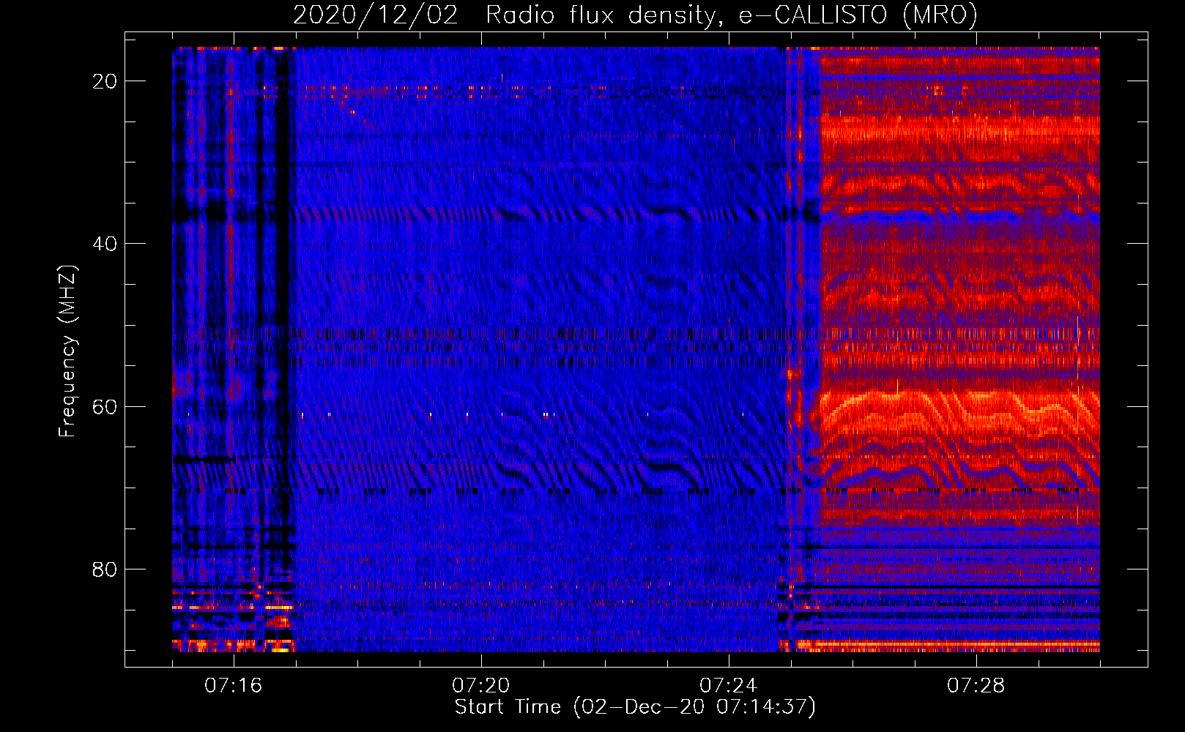Image resolution: width=1185 pixels, height=732 pixels.
Task: Click the "Start Time (02-Dec-20 07:14:37)" axis label
Action: pos(636,707)
